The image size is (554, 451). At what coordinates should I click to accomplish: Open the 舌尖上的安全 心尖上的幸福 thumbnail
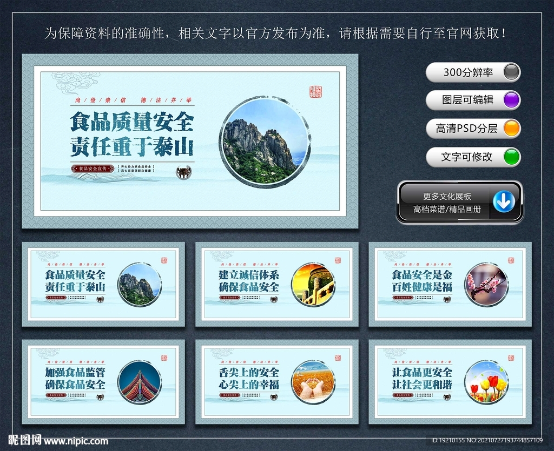coord(276,382)
